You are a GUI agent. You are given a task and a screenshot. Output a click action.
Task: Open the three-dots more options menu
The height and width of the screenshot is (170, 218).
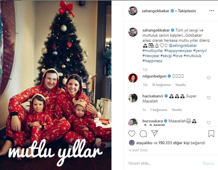[211, 11]
